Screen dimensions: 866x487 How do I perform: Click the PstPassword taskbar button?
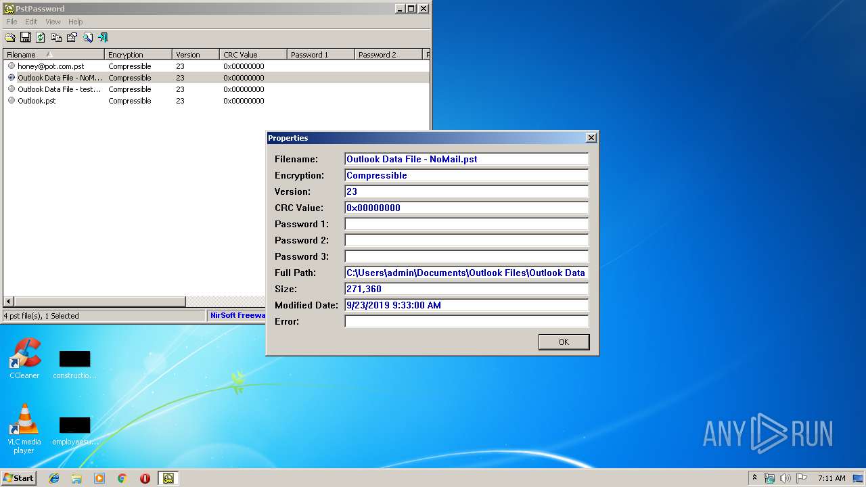tap(168, 478)
